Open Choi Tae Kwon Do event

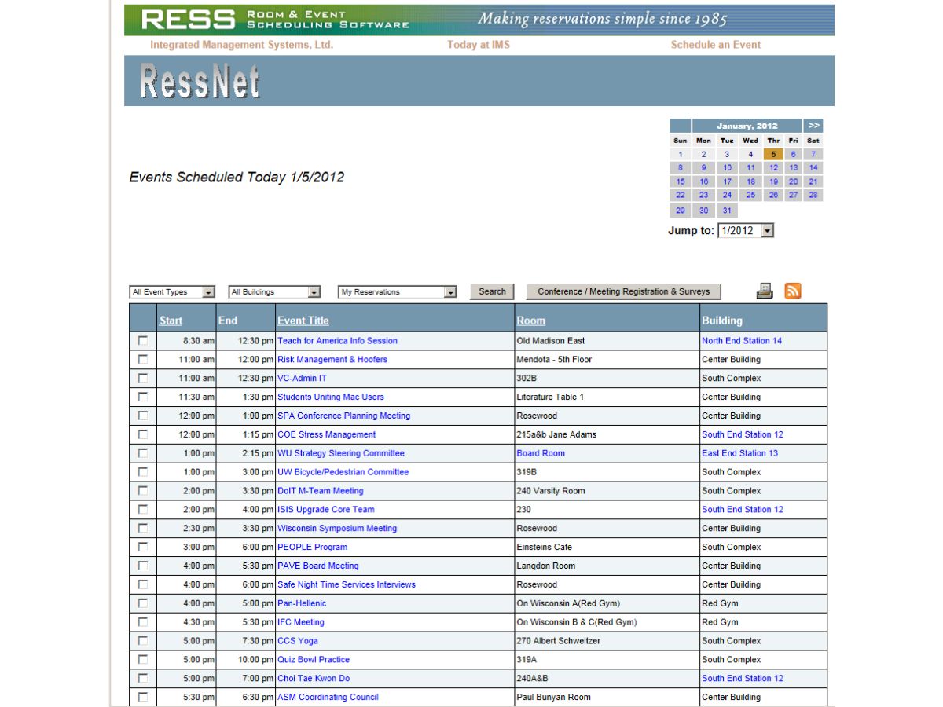pos(314,679)
